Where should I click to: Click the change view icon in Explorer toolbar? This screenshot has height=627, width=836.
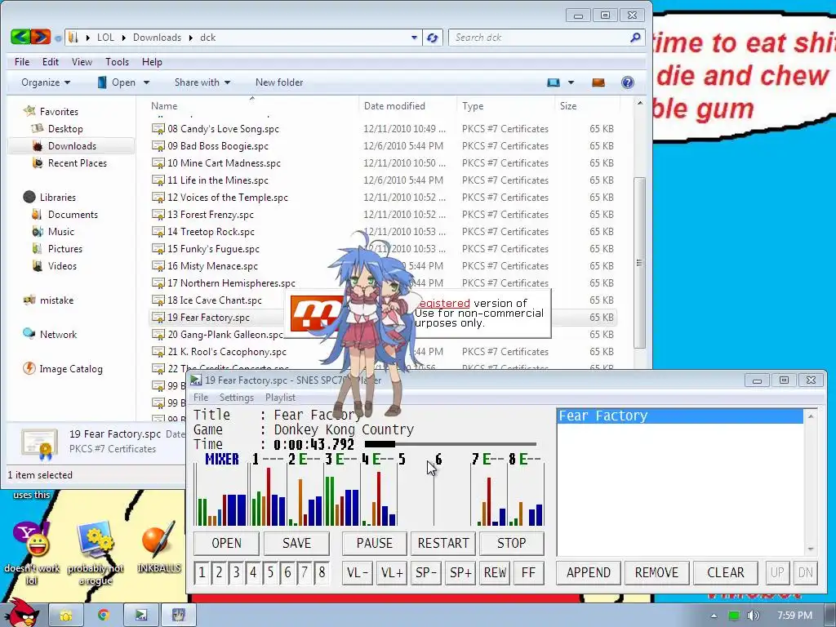tap(554, 82)
